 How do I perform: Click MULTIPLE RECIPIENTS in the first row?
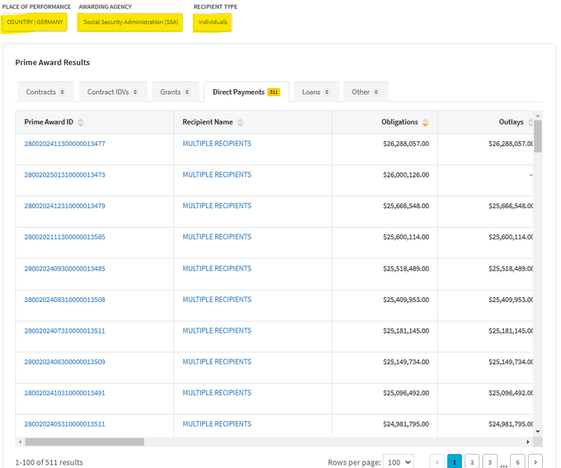(x=217, y=144)
